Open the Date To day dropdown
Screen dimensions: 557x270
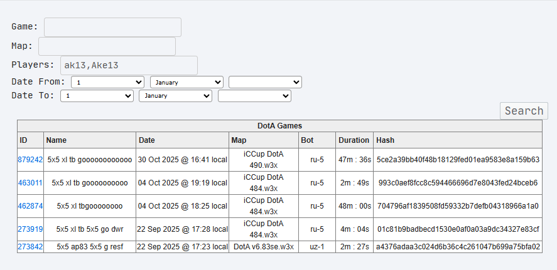click(97, 96)
